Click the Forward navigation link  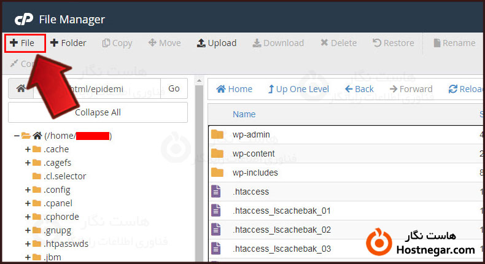click(411, 89)
